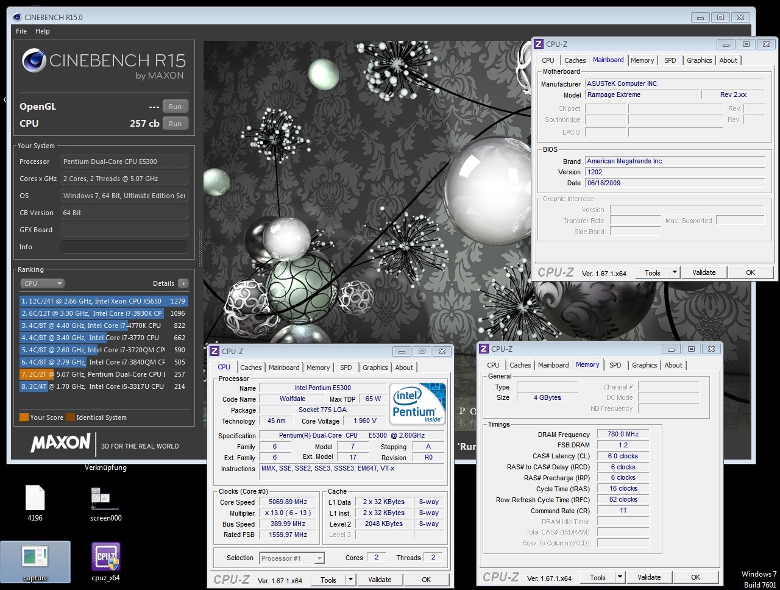Click the Rampage Extreme model field
Screen dimensions: 780x590
coord(642,94)
